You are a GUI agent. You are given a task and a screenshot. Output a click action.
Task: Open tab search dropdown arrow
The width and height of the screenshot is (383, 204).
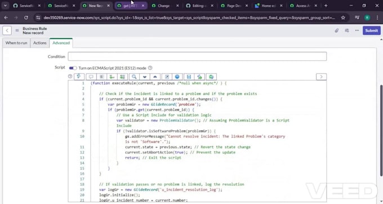point(5,6)
